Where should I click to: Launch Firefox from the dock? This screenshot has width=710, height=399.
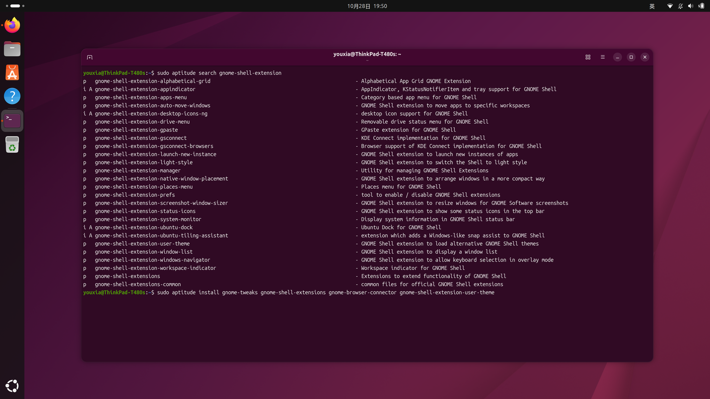(12, 25)
